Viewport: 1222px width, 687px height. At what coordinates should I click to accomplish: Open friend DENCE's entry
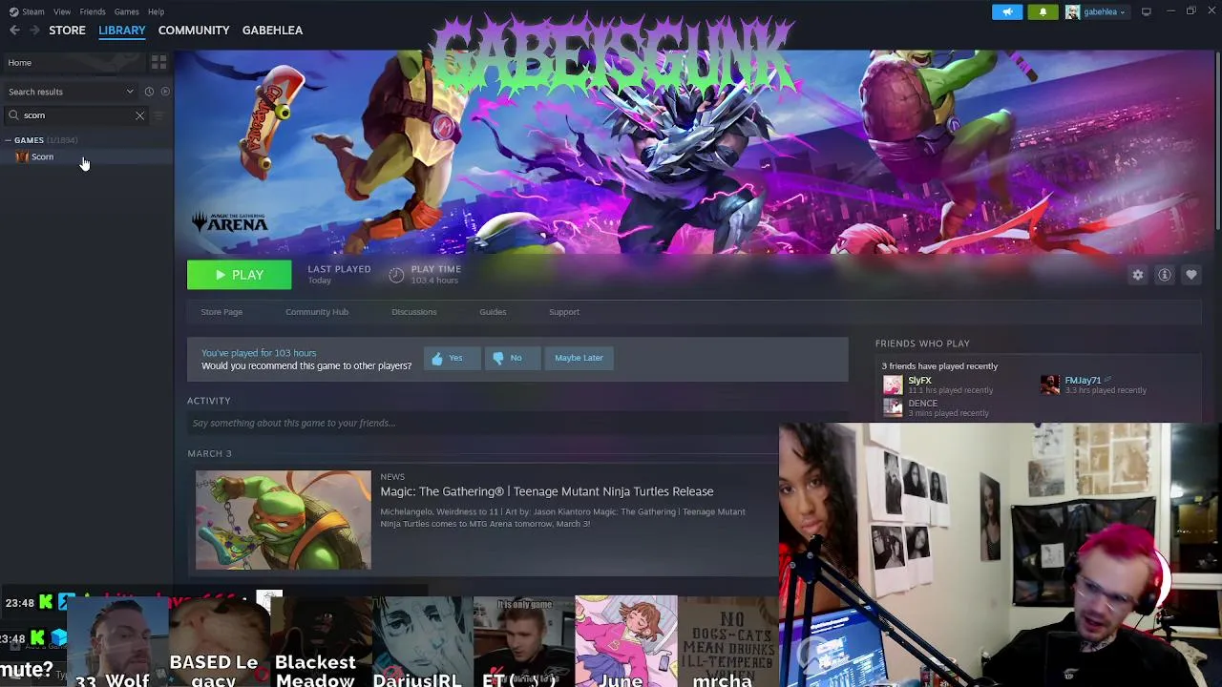pyautogui.click(x=936, y=407)
